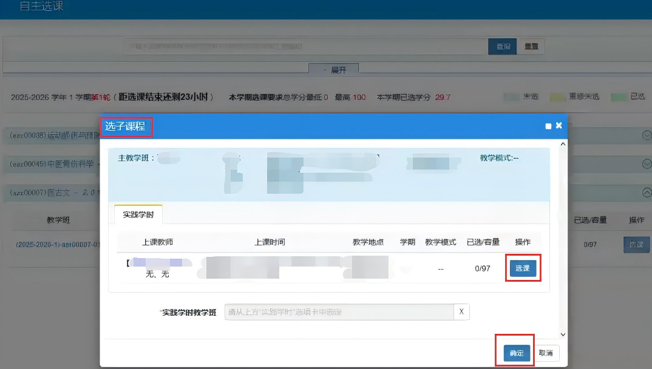Image resolution: width=652 pixels, height=369 pixels.
Task: Cancel the dialog with 取消 button
Action: (546, 353)
